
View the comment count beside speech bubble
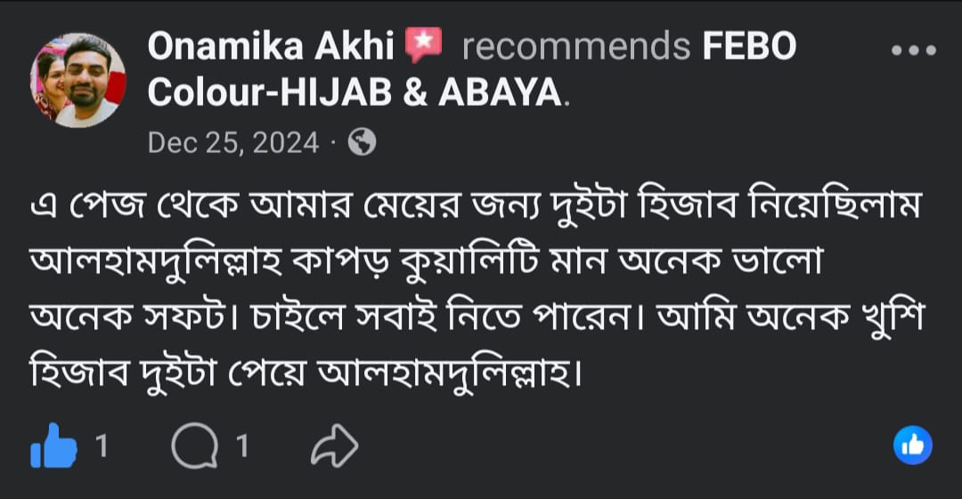(x=241, y=446)
